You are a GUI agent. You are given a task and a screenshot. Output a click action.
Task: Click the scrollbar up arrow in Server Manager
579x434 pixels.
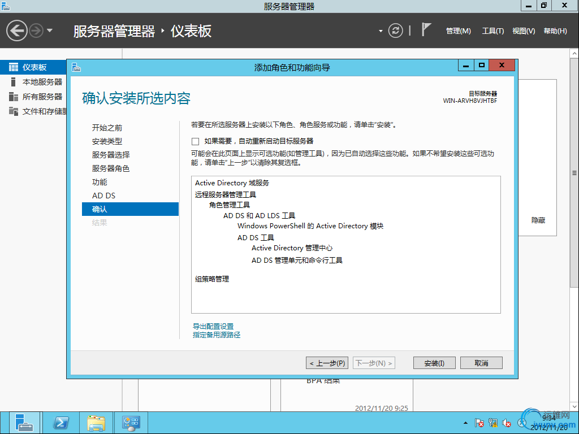(574, 54)
